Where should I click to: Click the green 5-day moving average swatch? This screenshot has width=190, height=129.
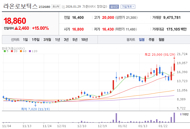coord(5,51)
